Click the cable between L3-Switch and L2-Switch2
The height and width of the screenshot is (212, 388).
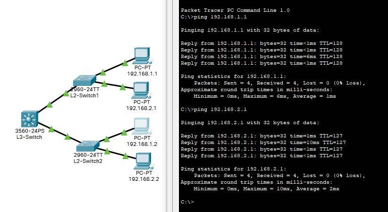[x=59, y=133]
